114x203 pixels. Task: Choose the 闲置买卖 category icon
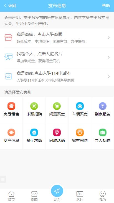tap(57, 106)
